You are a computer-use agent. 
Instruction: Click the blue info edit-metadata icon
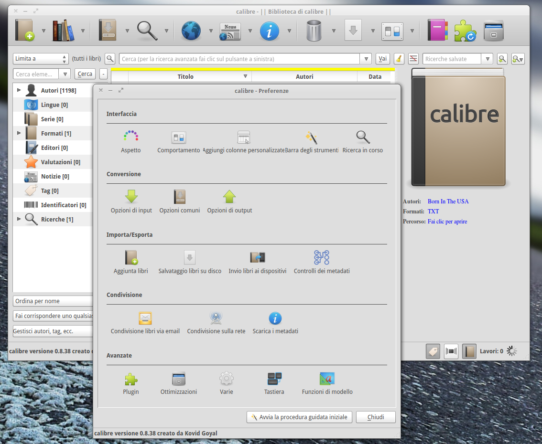click(269, 31)
